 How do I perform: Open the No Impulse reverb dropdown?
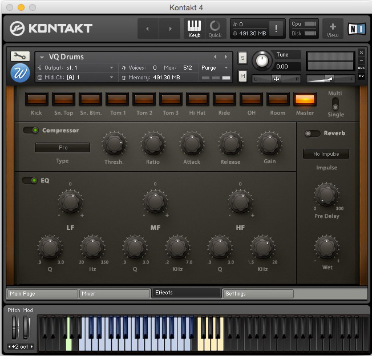click(x=326, y=154)
